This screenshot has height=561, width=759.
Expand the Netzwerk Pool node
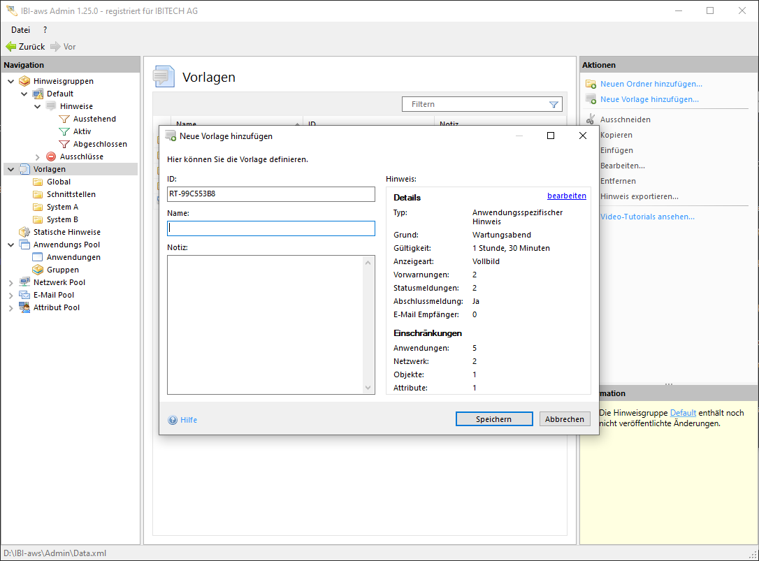10,282
